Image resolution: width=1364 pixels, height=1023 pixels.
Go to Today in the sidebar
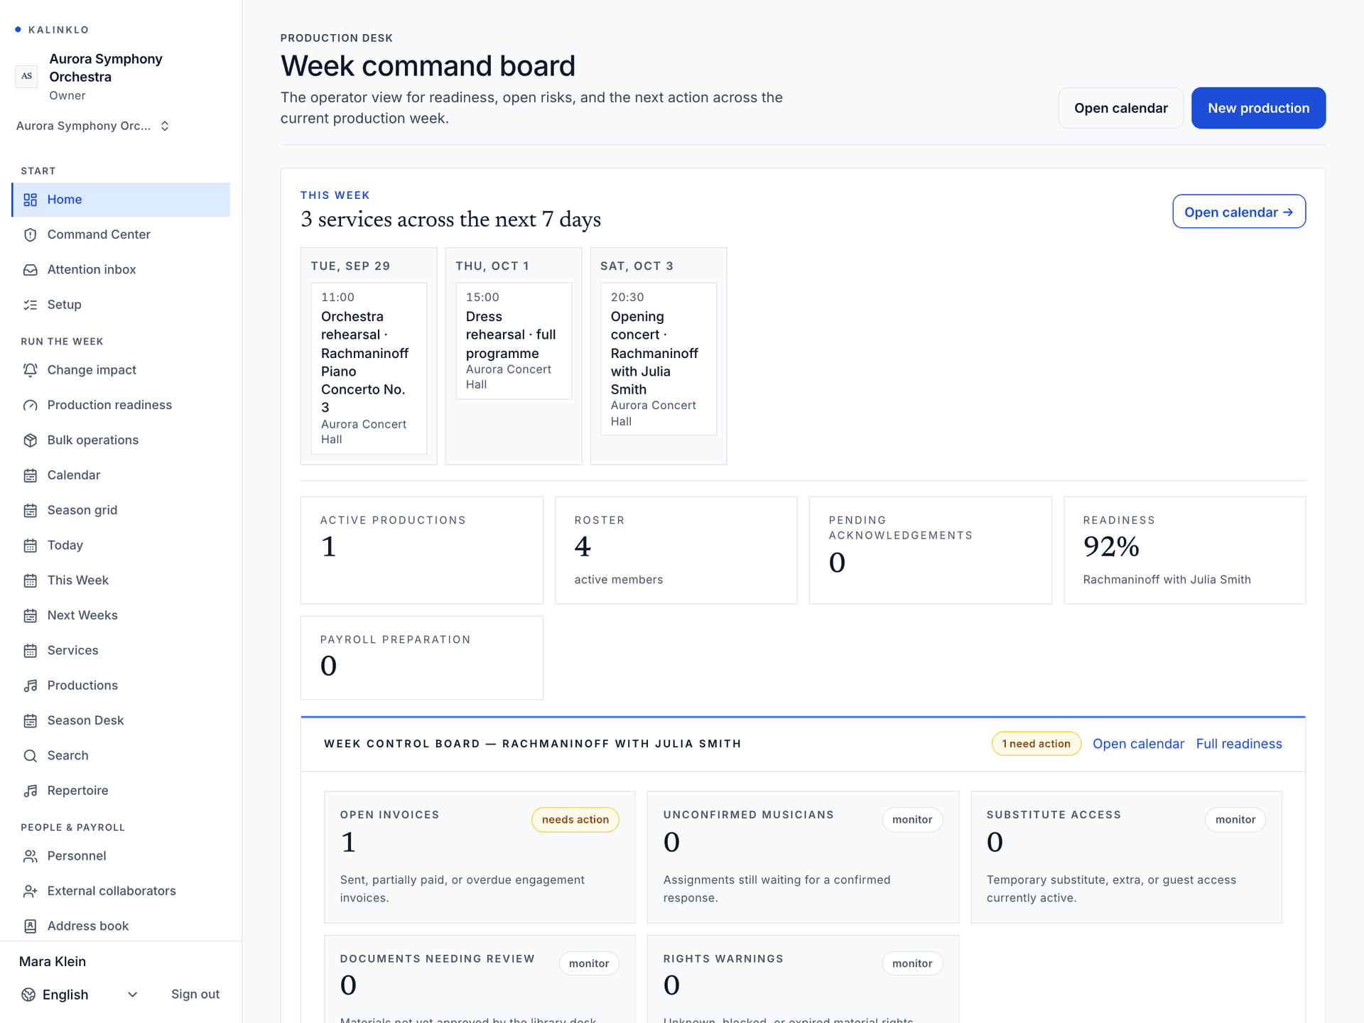coord(121,546)
